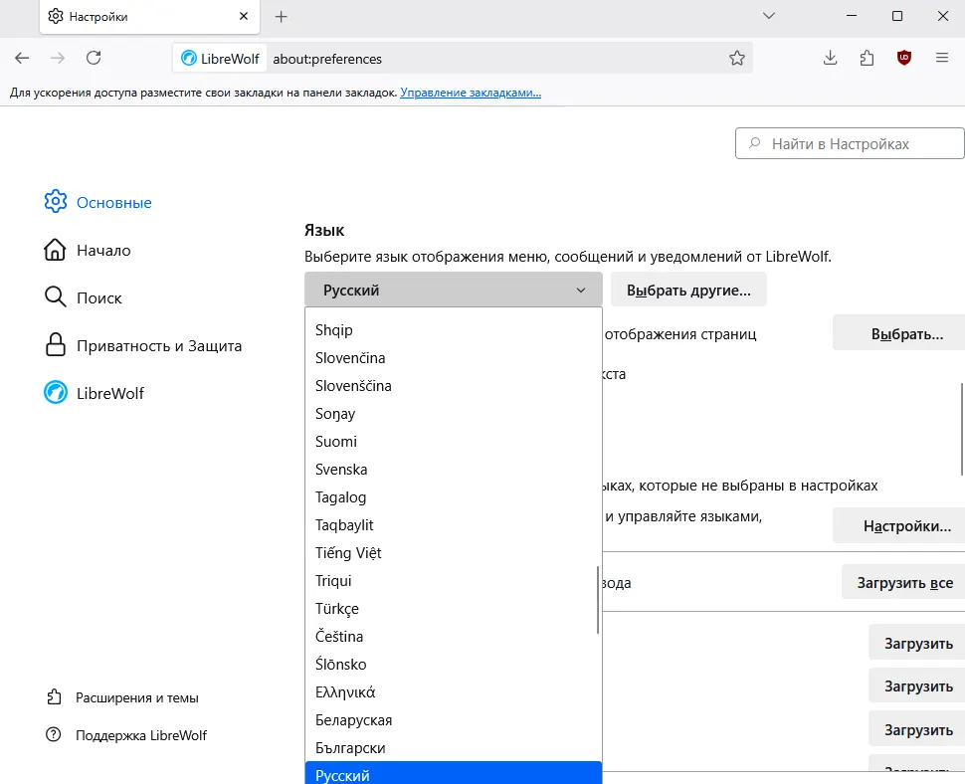Open the LibreWolf settings category
The height and width of the screenshot is (784, 965).
tap(109, 394)
